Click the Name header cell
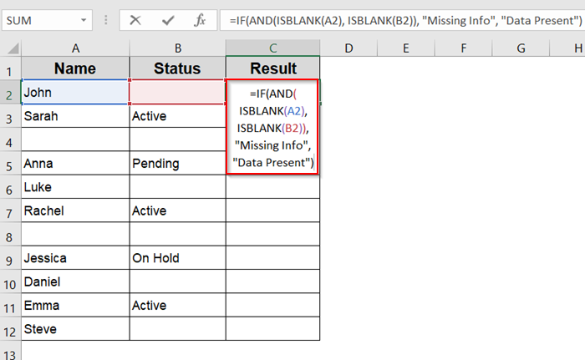Screen dimensions: 585x360 coord(75,68)
